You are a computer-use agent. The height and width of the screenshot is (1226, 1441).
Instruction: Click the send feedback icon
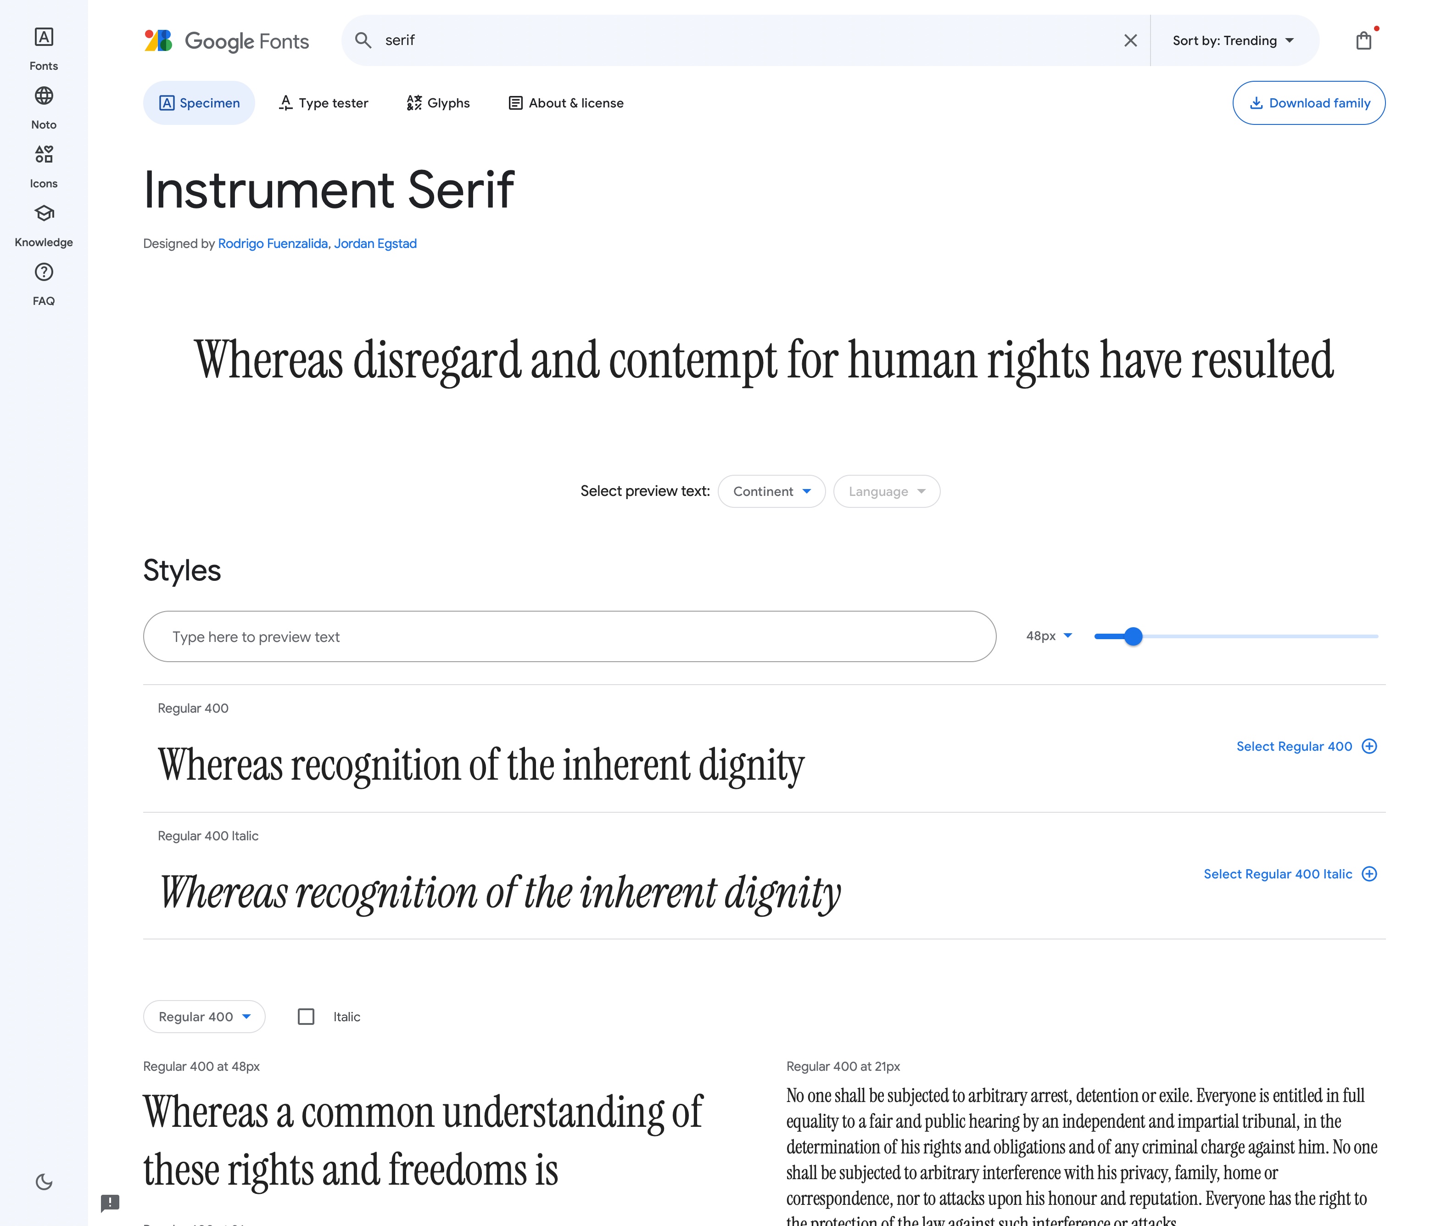click(x=110, y=1203)
